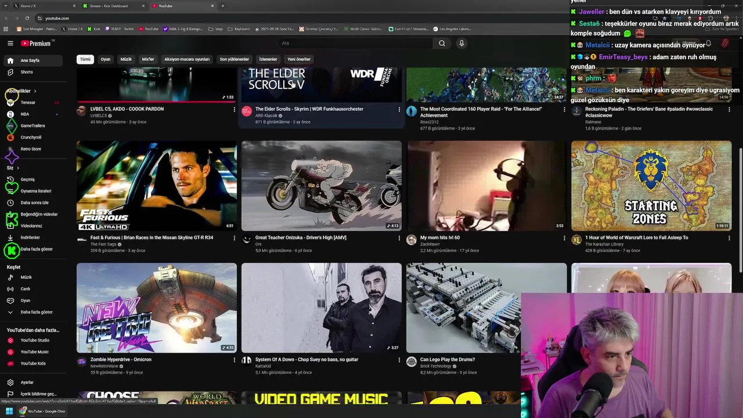Click The Elder Scrolls - Skyrim video title

click(309, 109)
